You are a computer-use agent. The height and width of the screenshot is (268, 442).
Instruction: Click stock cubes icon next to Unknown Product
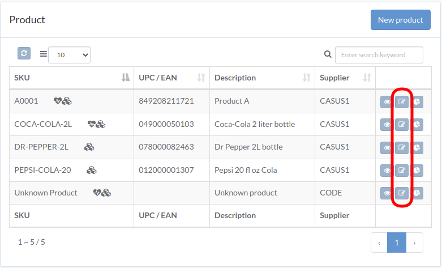click(x=106, y=193)
